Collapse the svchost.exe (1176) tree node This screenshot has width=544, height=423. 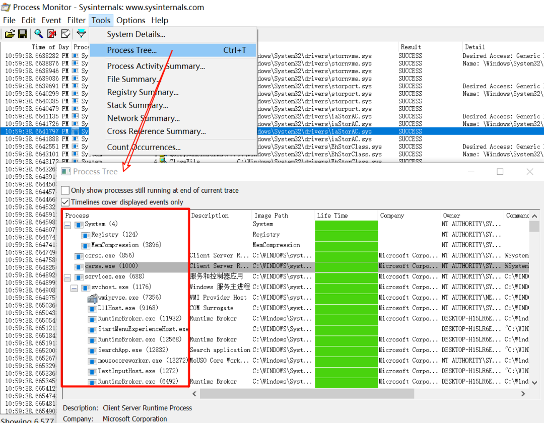[74, 287]
